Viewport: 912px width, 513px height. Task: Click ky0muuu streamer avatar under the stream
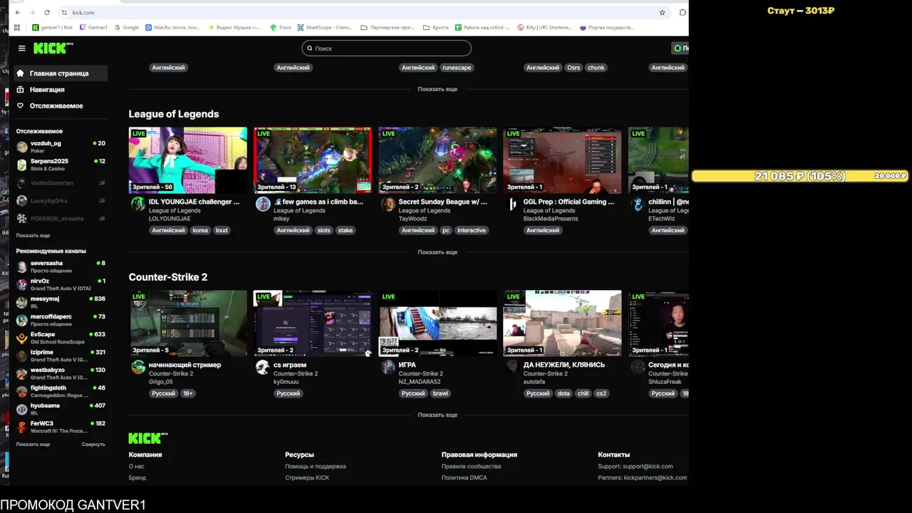tap(263, 367)
